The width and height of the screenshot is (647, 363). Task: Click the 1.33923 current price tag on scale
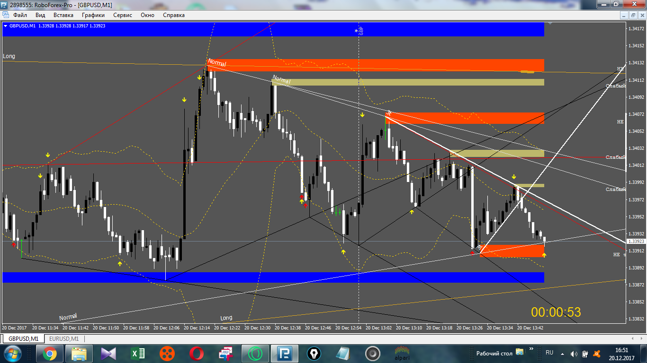pyautogui.click(x=636, y=241)
